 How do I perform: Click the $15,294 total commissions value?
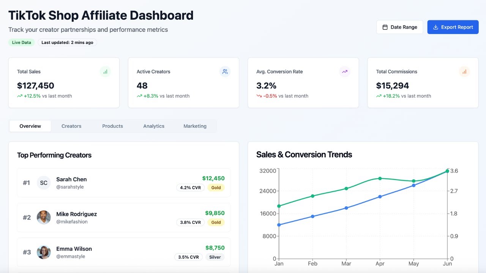click(393, 86)
